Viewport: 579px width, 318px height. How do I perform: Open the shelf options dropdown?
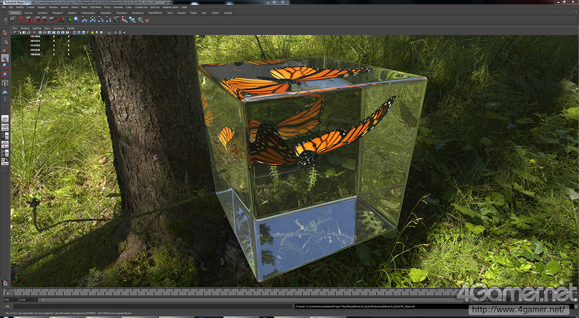click(x=6, y=23)
